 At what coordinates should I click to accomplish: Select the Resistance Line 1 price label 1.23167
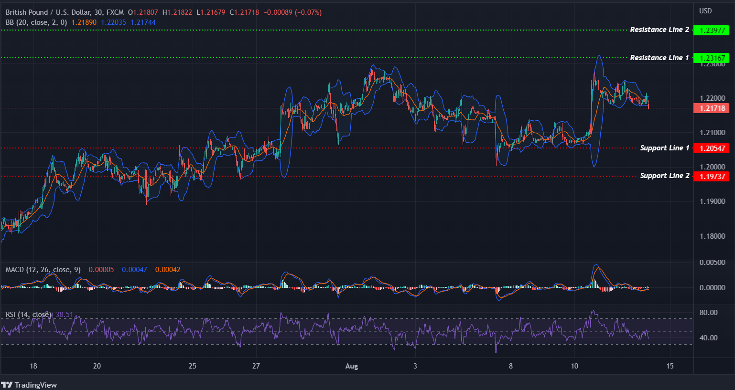click(x=712, y=58)
